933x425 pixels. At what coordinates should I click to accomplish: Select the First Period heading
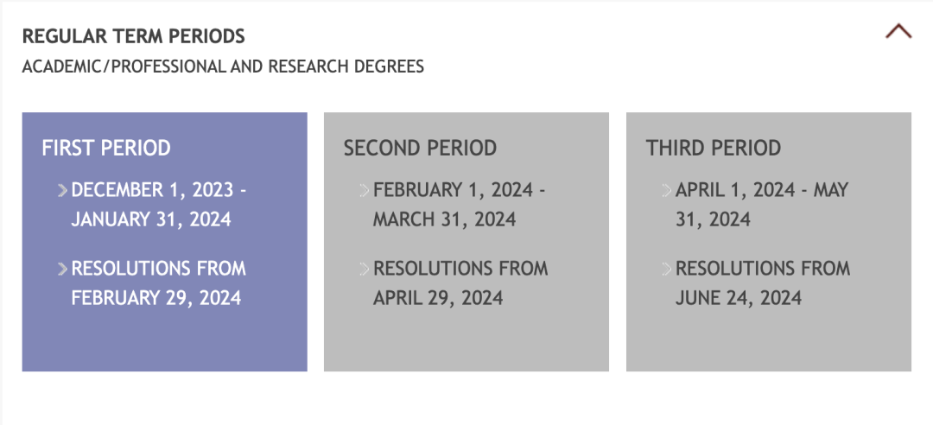click(x=106, y=148)
